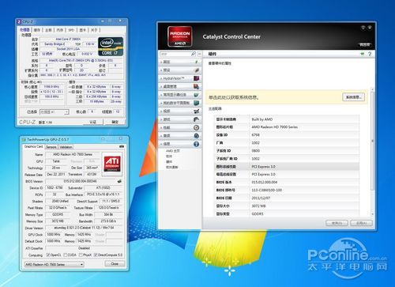Click the Intel Core i7 badge in CPU-Z

pyautogui.click(x=111, y=47)
